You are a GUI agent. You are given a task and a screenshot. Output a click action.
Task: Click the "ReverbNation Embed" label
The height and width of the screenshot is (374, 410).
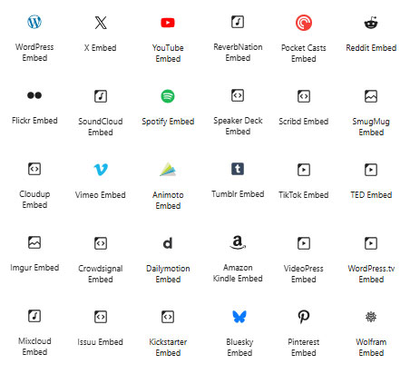tap(238, 53)
